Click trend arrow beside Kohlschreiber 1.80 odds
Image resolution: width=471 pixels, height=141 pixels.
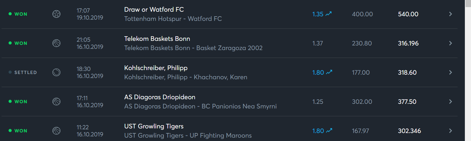click(x=329, y=72)
